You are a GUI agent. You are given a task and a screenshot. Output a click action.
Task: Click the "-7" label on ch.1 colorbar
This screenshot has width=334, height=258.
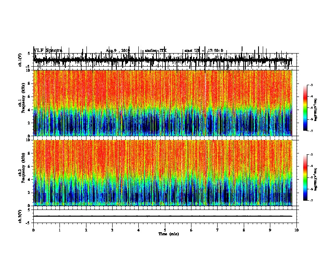[x=311, y=131]
